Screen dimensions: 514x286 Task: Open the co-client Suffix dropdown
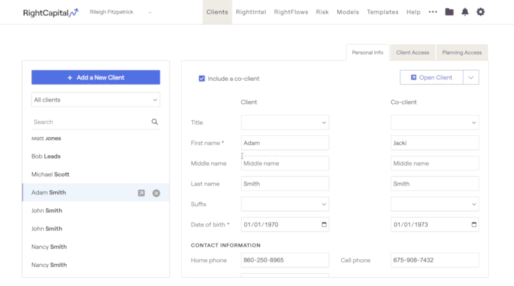pos(435,204)
